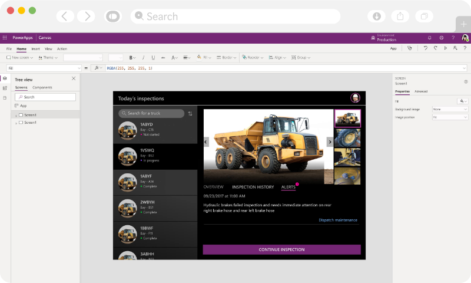Switch to Screens tab in Tree view
Viewport: 471px width, 283px height.
click(x=21, y=87)
